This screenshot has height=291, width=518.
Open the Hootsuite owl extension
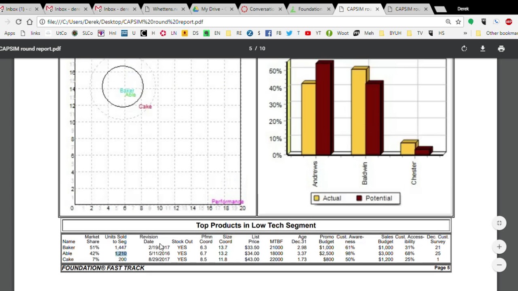pos(484,22)
